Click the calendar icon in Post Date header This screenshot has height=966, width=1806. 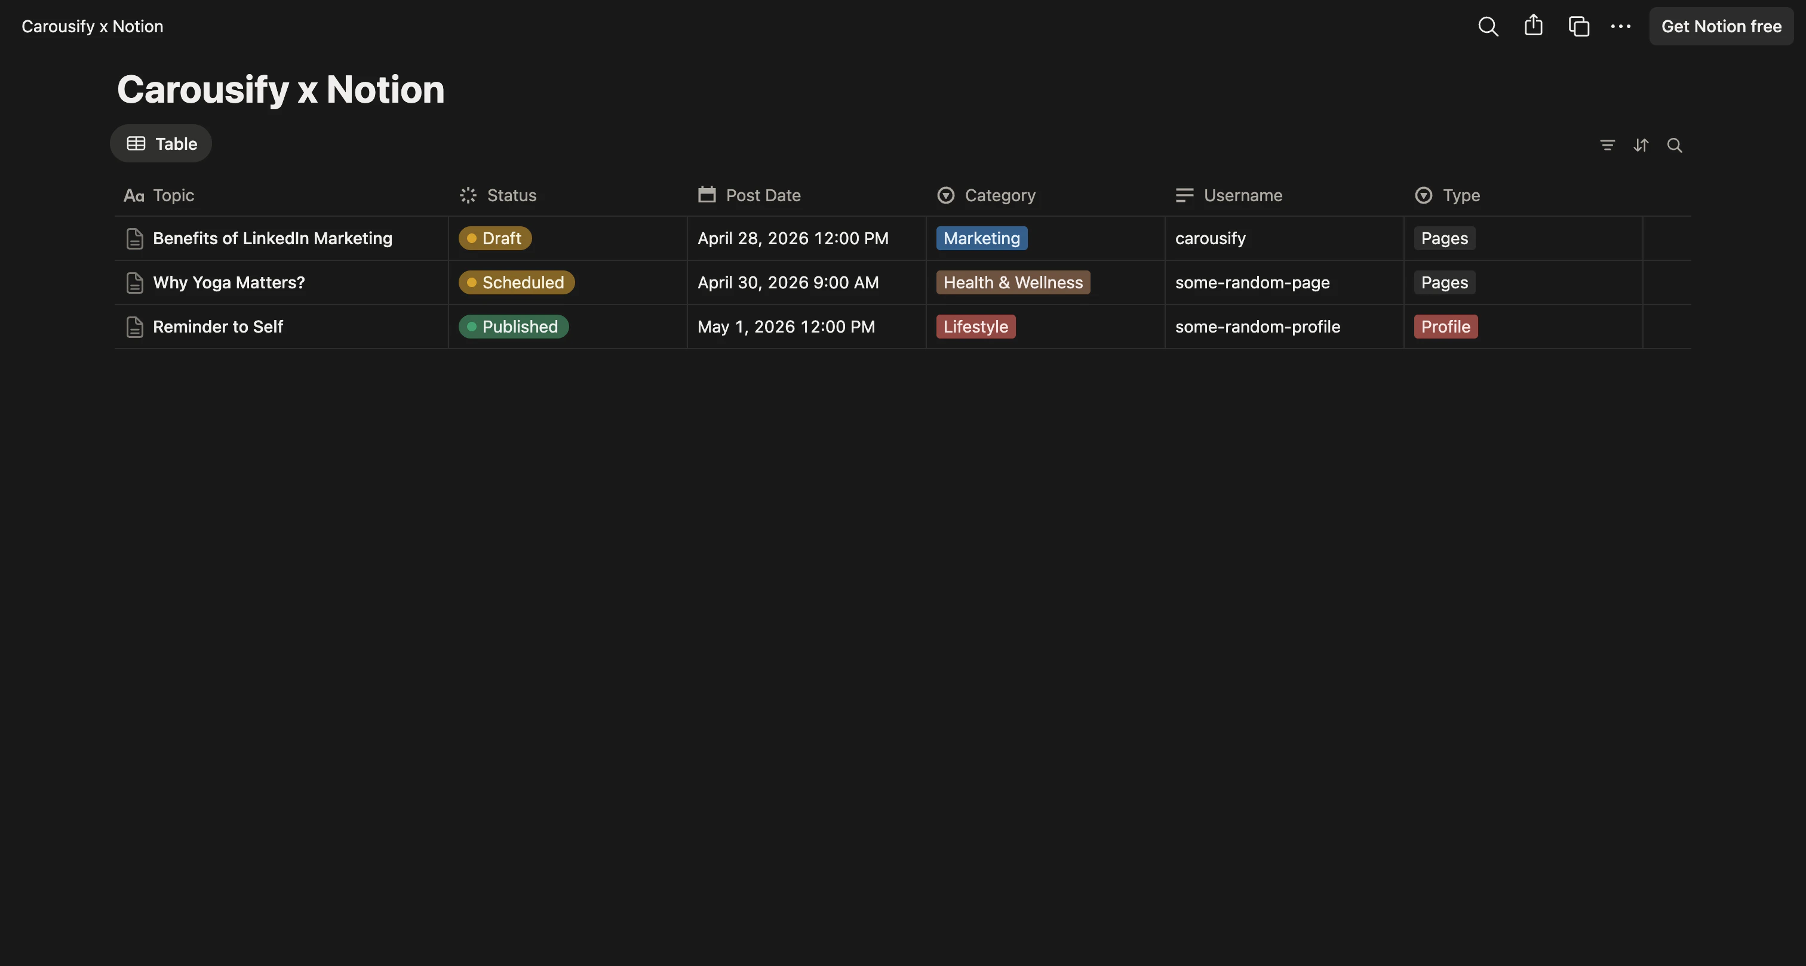[x=707, y=194]
